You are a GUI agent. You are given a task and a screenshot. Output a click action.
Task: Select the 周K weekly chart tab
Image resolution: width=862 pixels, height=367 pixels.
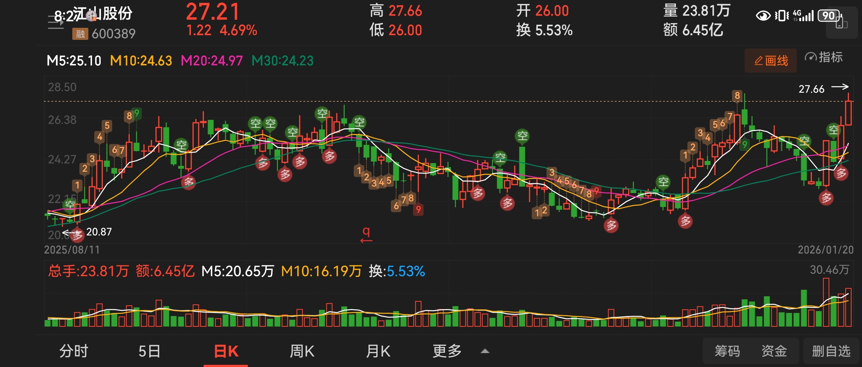[302, 351]
